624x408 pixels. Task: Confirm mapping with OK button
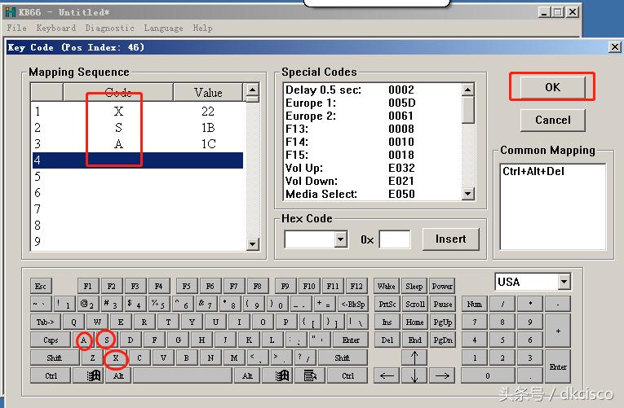(x=552, y=87)
